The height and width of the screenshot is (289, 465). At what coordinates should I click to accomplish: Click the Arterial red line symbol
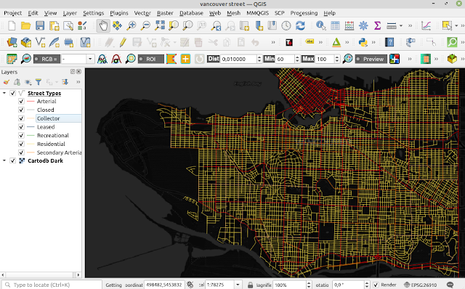31,102
